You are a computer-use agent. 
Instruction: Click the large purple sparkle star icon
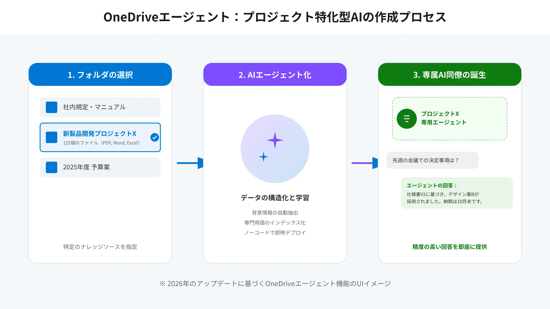[275, 140]
